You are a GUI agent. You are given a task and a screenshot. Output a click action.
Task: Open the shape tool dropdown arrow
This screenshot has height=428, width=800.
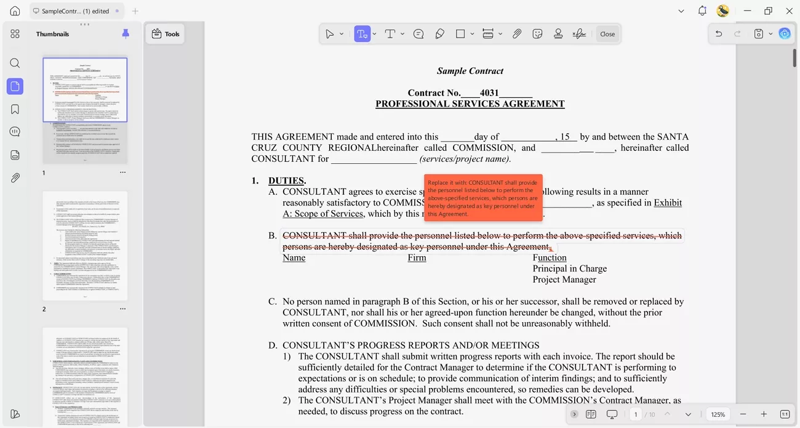point(472,34)
